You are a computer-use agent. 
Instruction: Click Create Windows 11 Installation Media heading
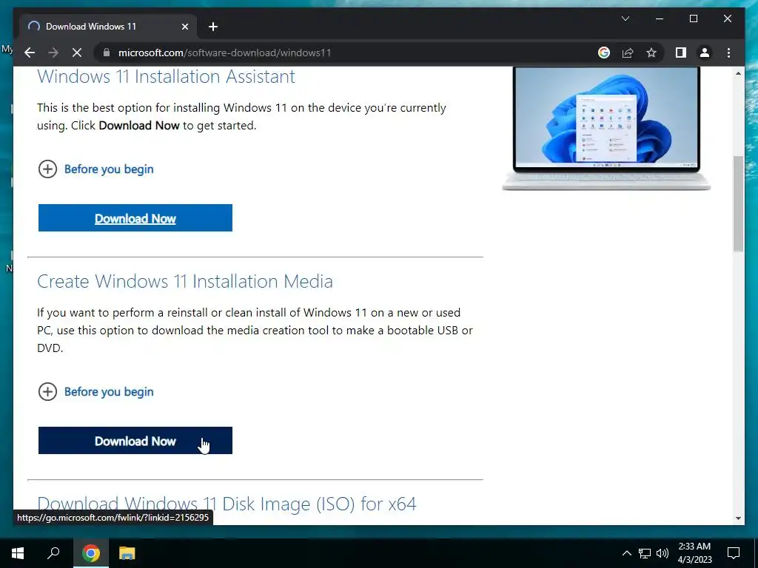point(184,281)
